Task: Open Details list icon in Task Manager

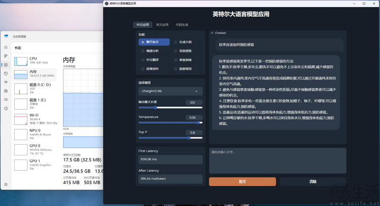Action: coord(6,100)
